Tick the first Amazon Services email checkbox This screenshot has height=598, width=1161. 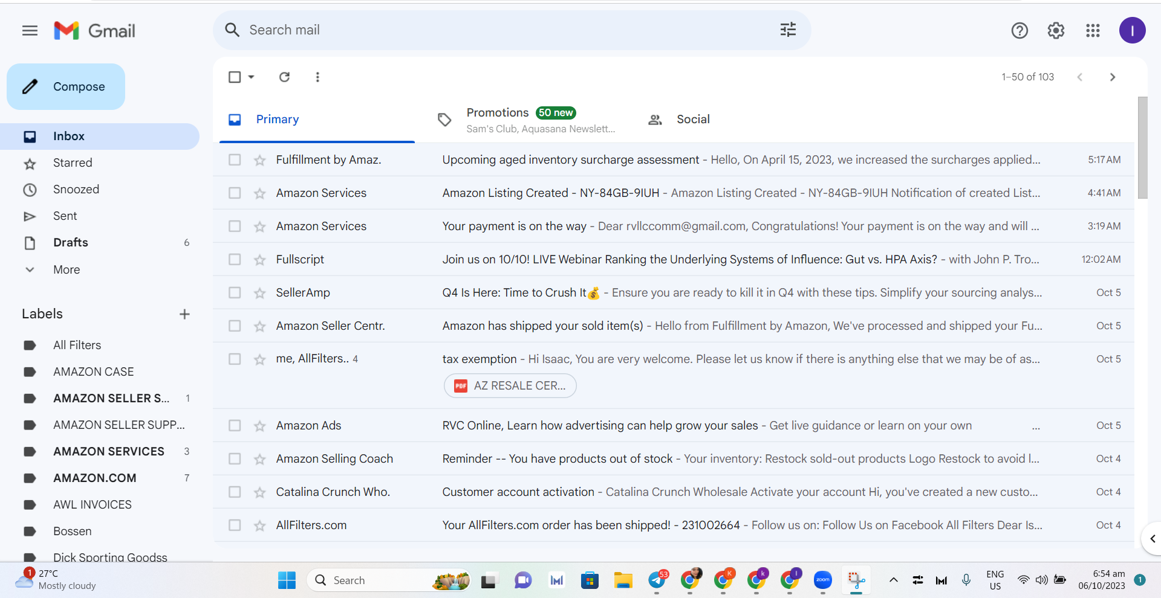(235, 193)
